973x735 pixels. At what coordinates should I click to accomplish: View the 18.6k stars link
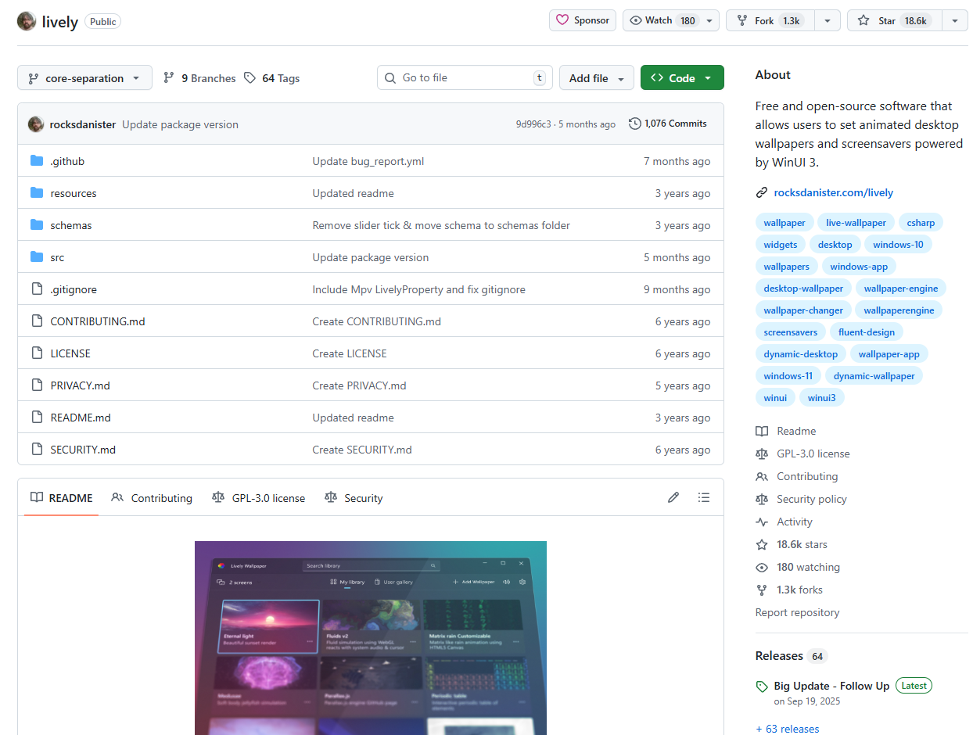pyautogui.click(x=792, y=544)
